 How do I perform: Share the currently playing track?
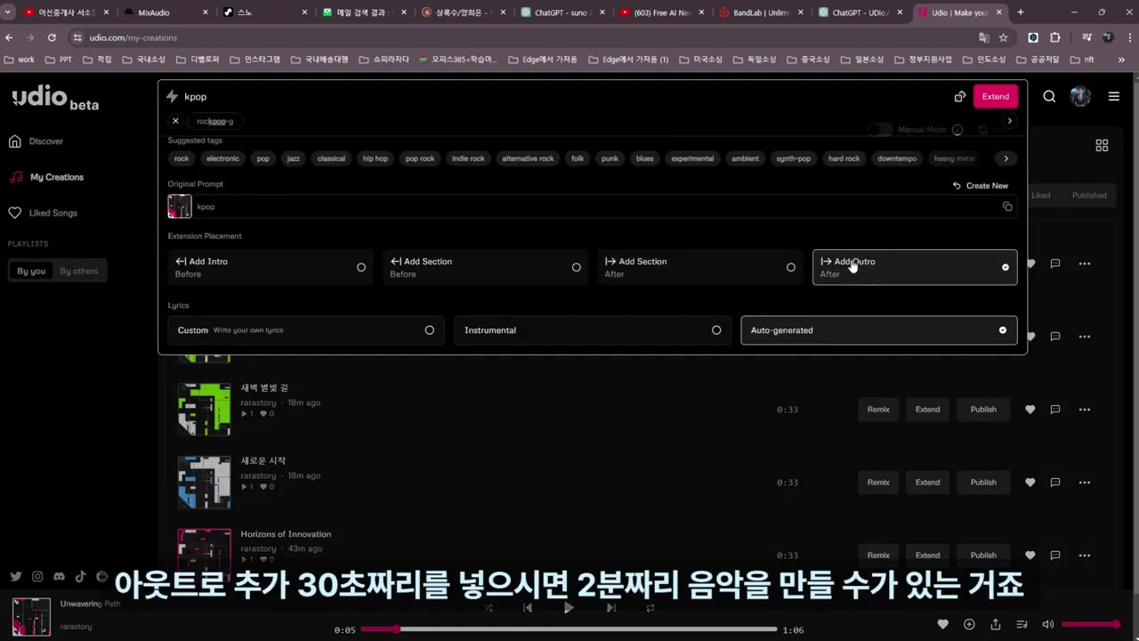996,624
